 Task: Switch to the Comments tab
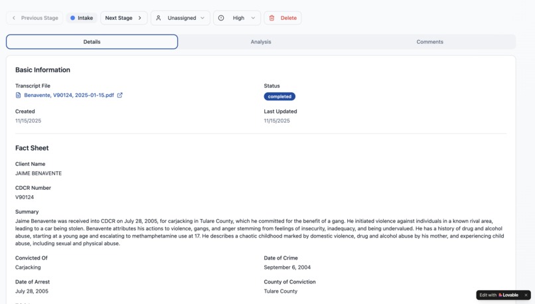point(429,42)
